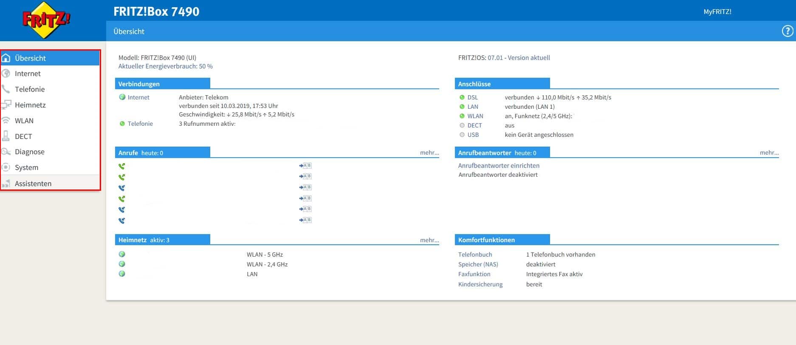796x345 pixels.
Task: Open the help question mark icon
Action: tap(787, 31)
